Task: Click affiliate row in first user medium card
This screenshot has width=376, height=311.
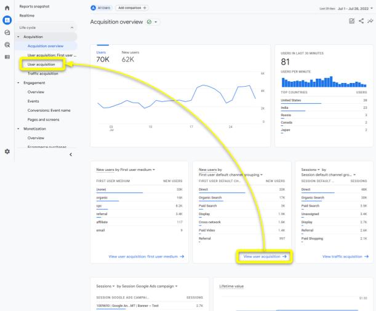Action: pos(139,222)
